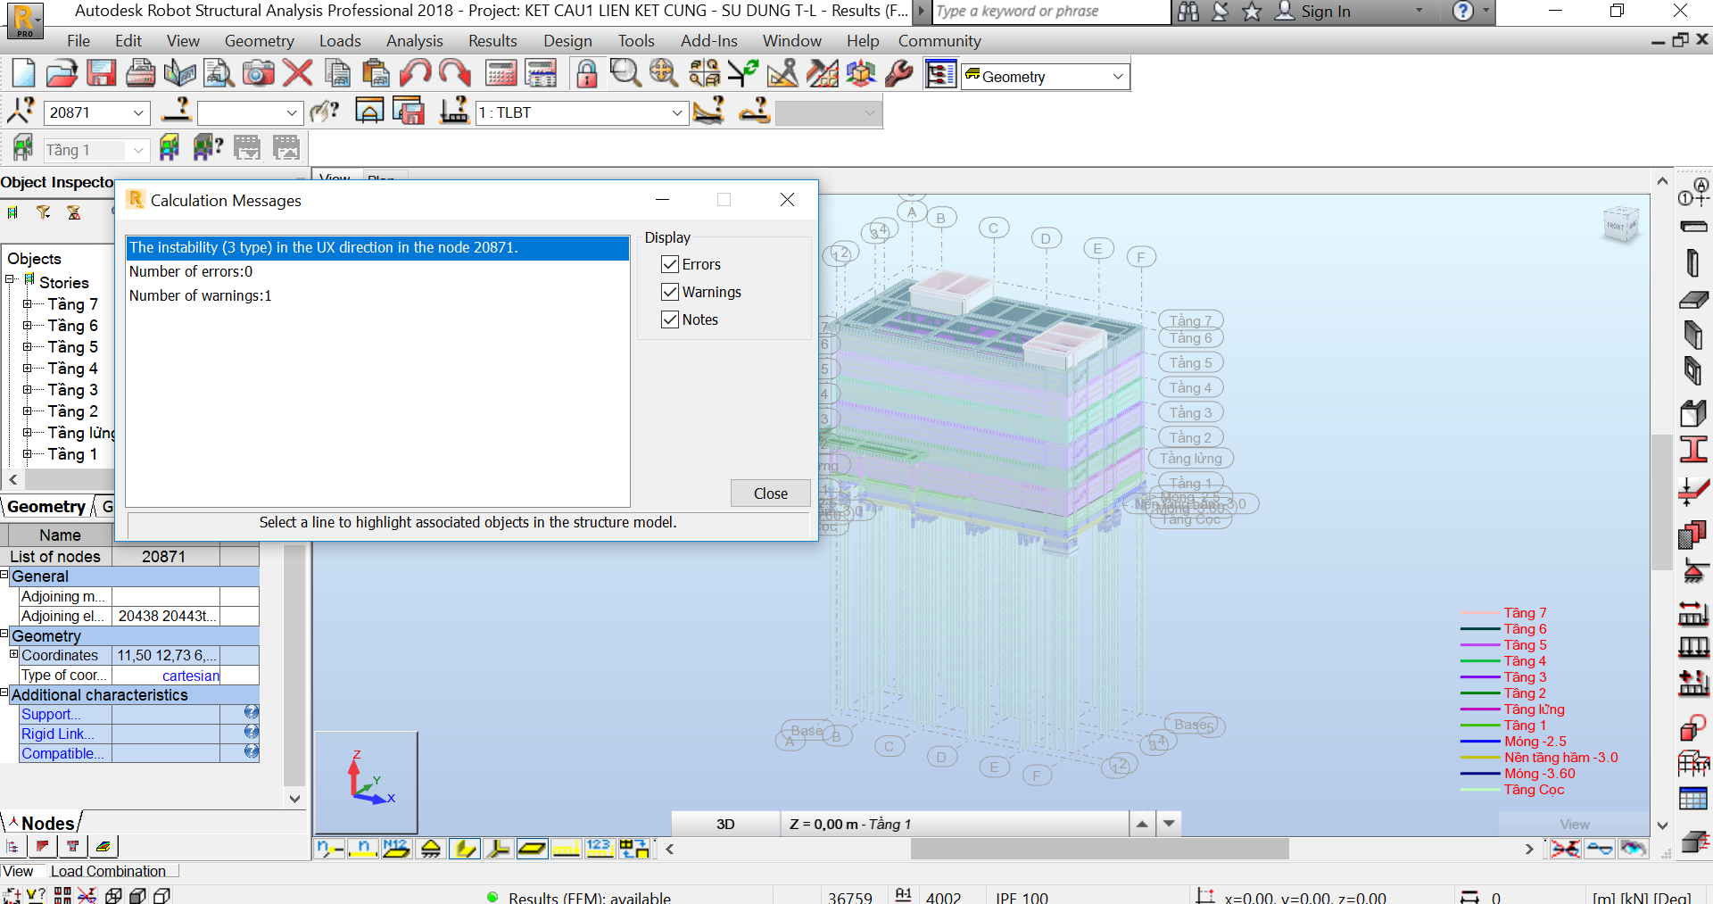The width and height of the screenshot is (1713, 904).
Task: Click the node selection icon beside 20871
Action: (x=21, y=112)
